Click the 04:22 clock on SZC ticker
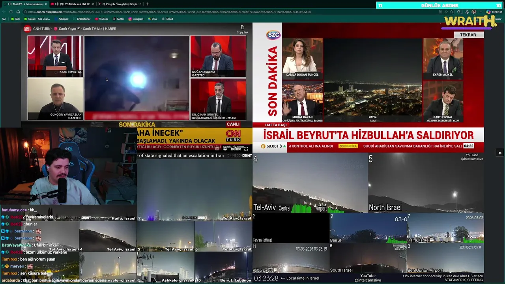The width and height of the screenshot is (505, 284). coord(468,146)
